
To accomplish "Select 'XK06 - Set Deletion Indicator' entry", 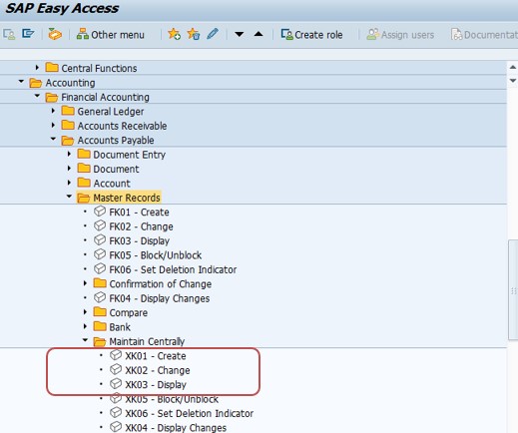I will pyautogui.click(x=190, y=413).
